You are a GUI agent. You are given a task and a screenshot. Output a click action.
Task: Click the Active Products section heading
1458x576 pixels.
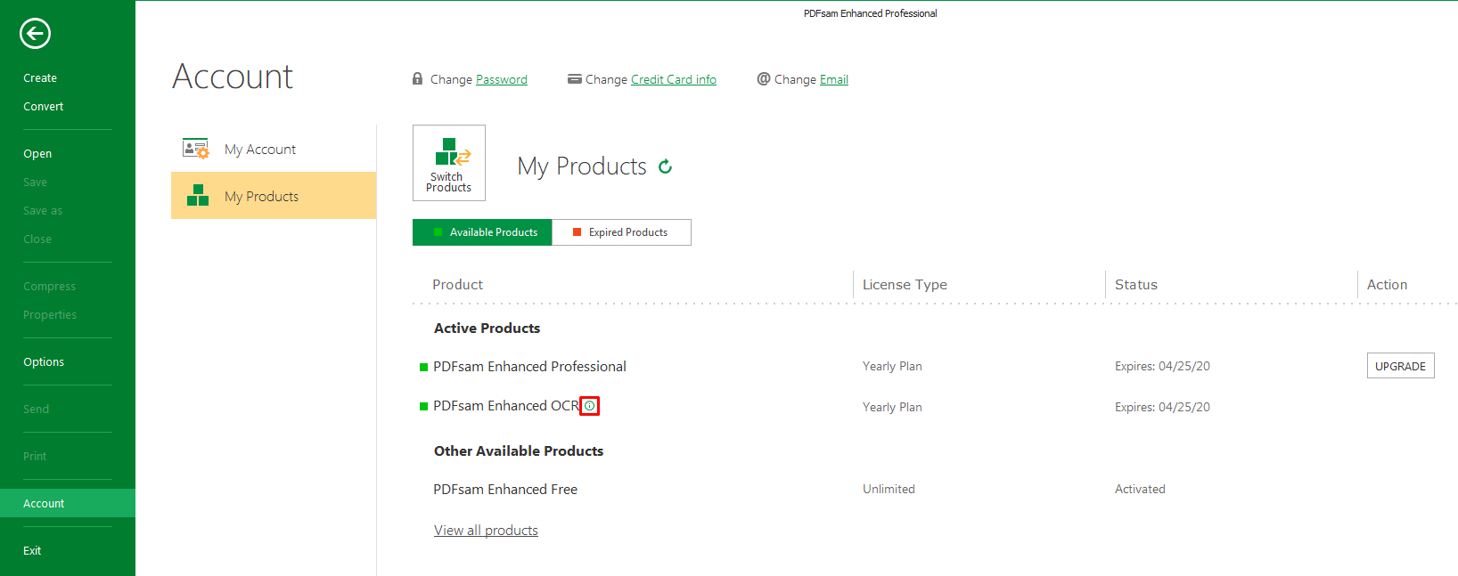(x=487, y=329)
